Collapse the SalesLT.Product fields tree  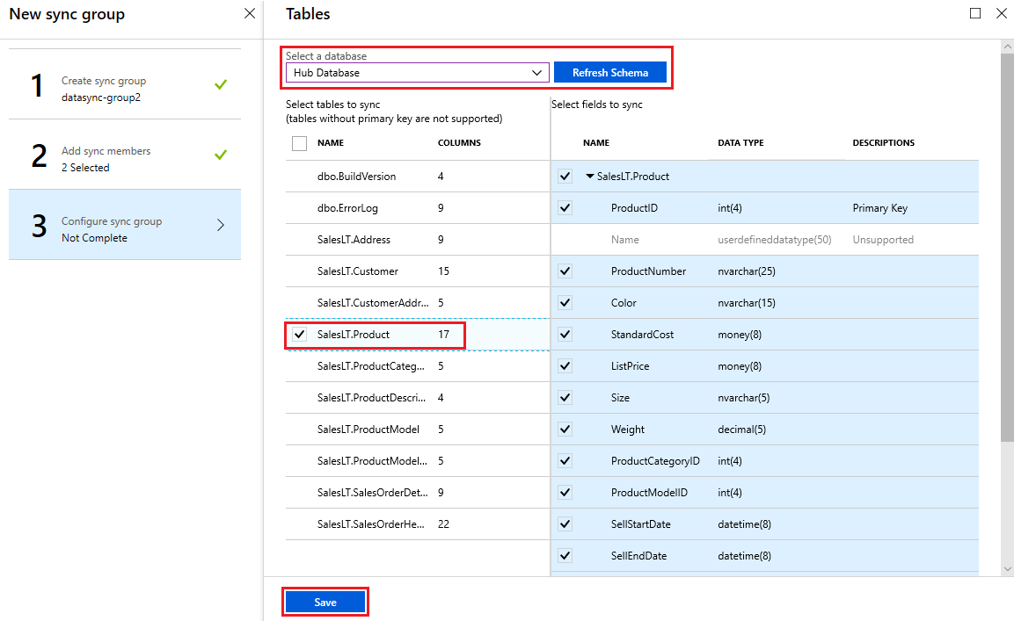pos(590,177)
